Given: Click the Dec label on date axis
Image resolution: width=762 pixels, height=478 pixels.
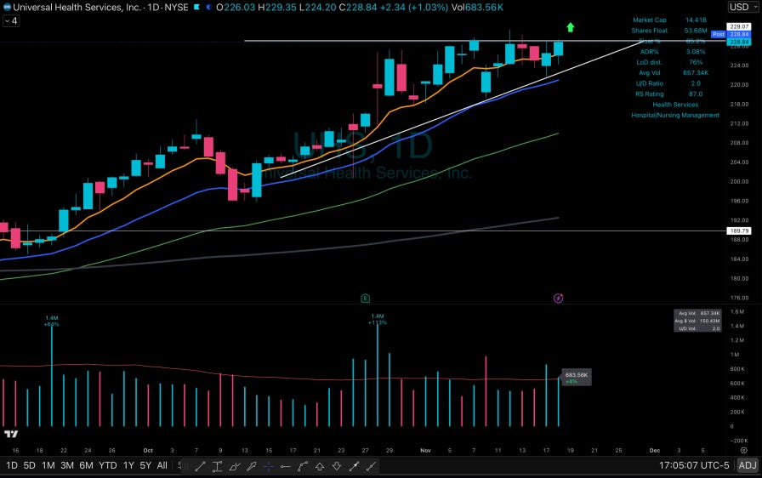Looking at the screenshot, I should (x=655, y=450).
